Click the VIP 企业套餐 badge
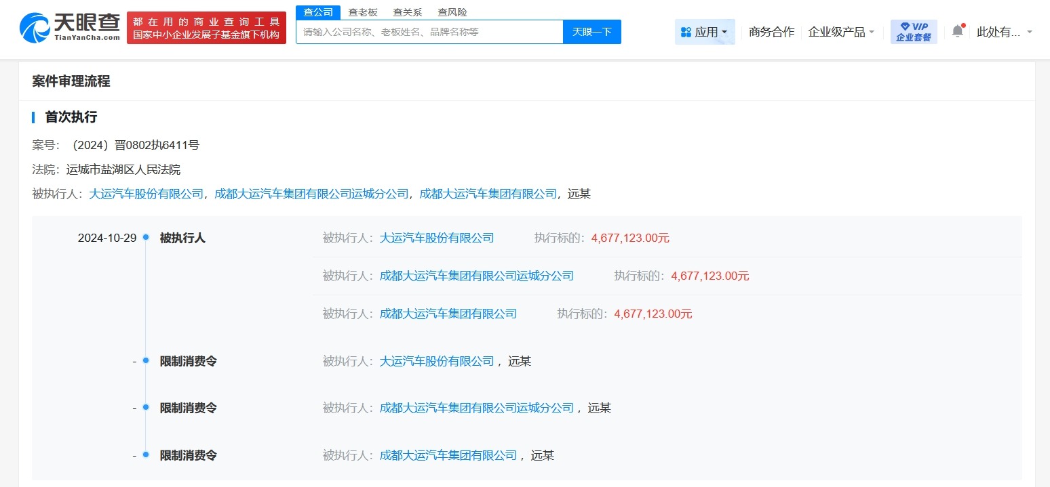The image size is (1050, 487). click(x=914, y=30)
